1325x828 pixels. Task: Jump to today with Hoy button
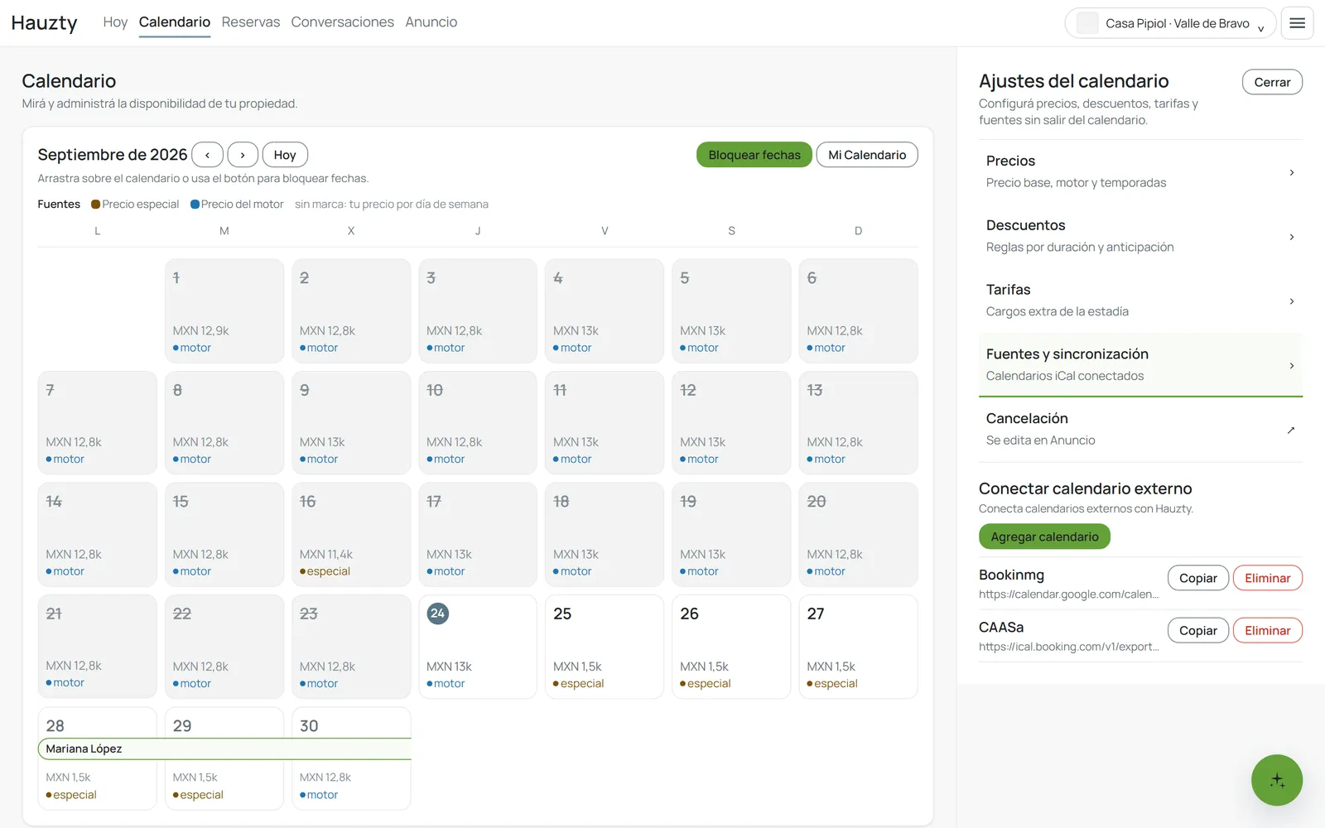(285, 155)
